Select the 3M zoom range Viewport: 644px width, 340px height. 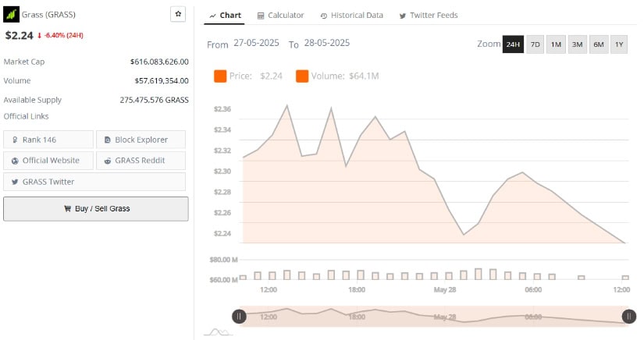point(578,44)
